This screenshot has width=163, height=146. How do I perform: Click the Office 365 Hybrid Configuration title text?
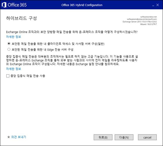82,5
